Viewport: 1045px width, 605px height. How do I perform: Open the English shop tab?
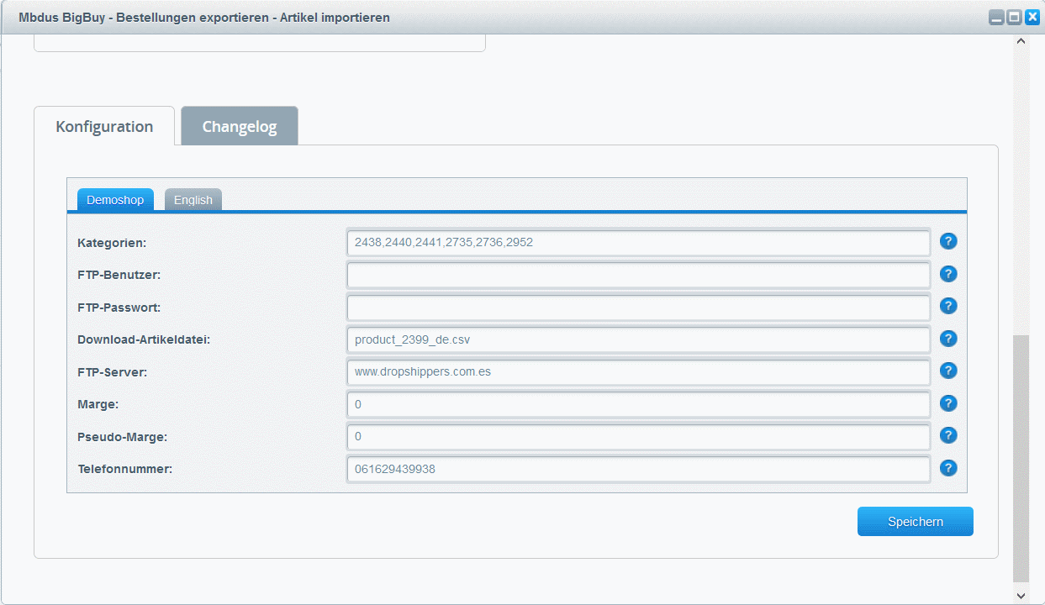coord(193,200)
